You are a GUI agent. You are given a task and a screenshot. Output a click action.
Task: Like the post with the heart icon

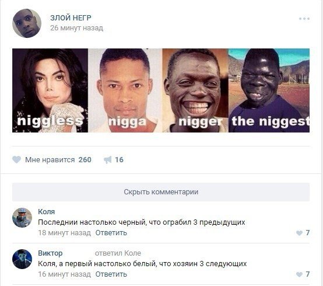click(x=17, y=159)
